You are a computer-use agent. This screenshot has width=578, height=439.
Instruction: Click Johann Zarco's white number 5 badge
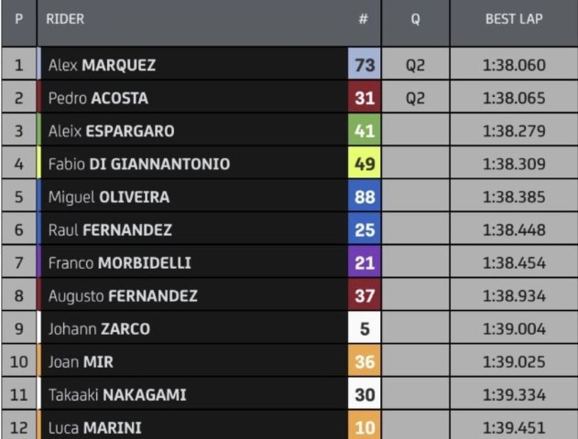[x=365, y=328]
